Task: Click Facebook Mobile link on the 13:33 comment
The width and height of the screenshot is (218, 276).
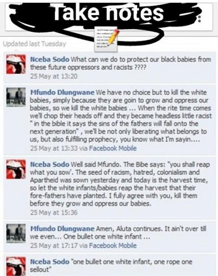Action: pos(113,148)
